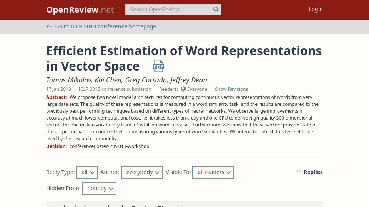Click the search magnifier icon
The height and width of the screenshot is (207, 369).
pyautogui.click(x=216, y=9)
